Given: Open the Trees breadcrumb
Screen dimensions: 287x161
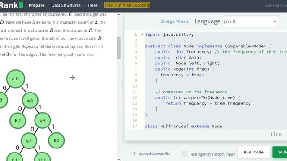Looking at the screenshot, I should [x=92, y=5].
